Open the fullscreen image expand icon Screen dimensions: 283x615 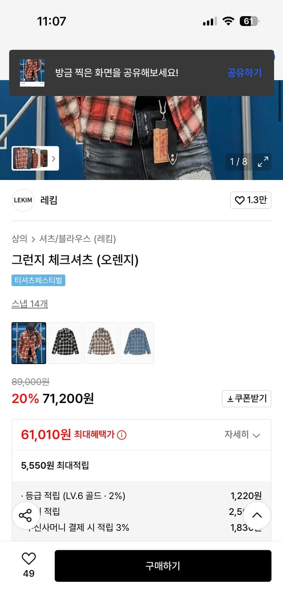click(263, 162)
